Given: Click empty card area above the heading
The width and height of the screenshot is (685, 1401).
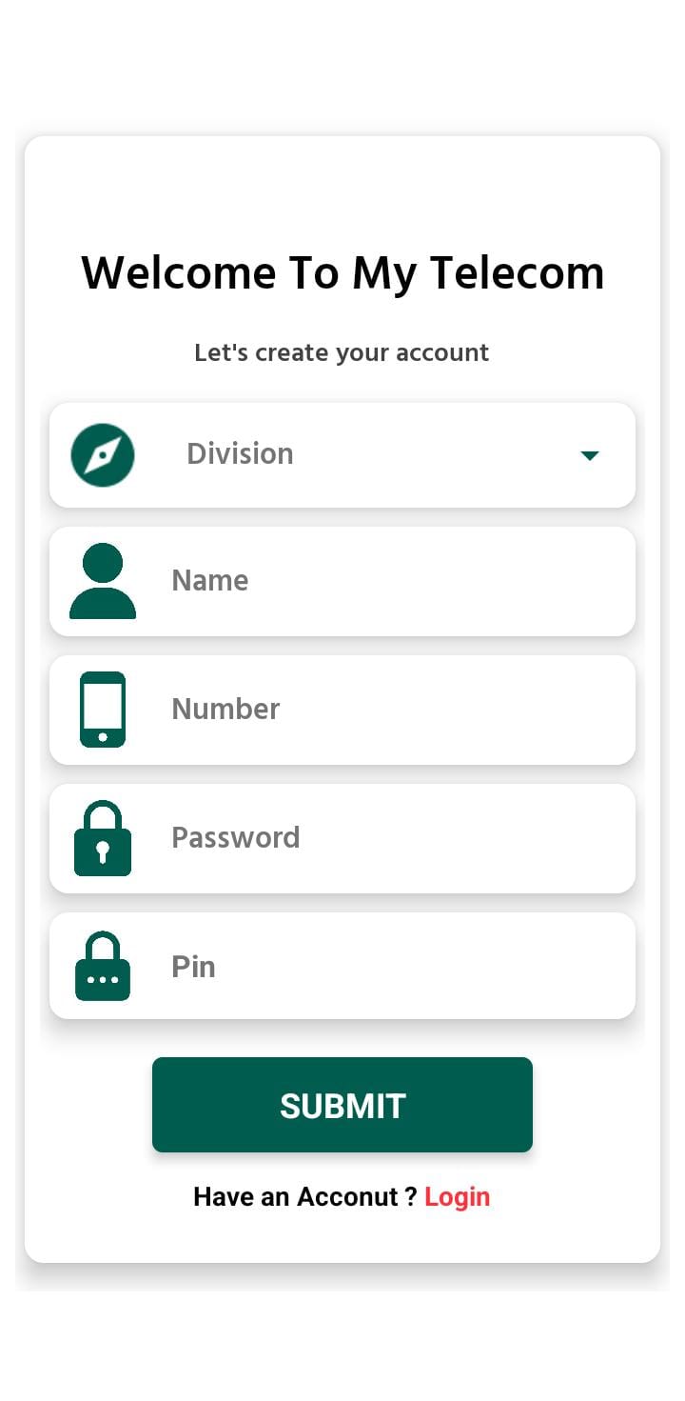Looking at the screenshot, I should click(342, 190).
